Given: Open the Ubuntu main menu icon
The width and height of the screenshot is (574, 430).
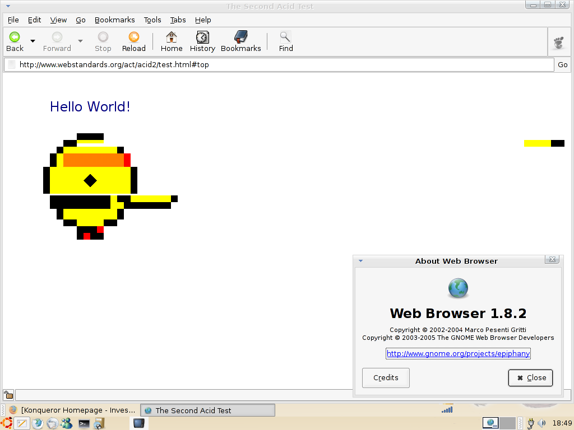Looking at the screenshot, I should click(7, 423).
